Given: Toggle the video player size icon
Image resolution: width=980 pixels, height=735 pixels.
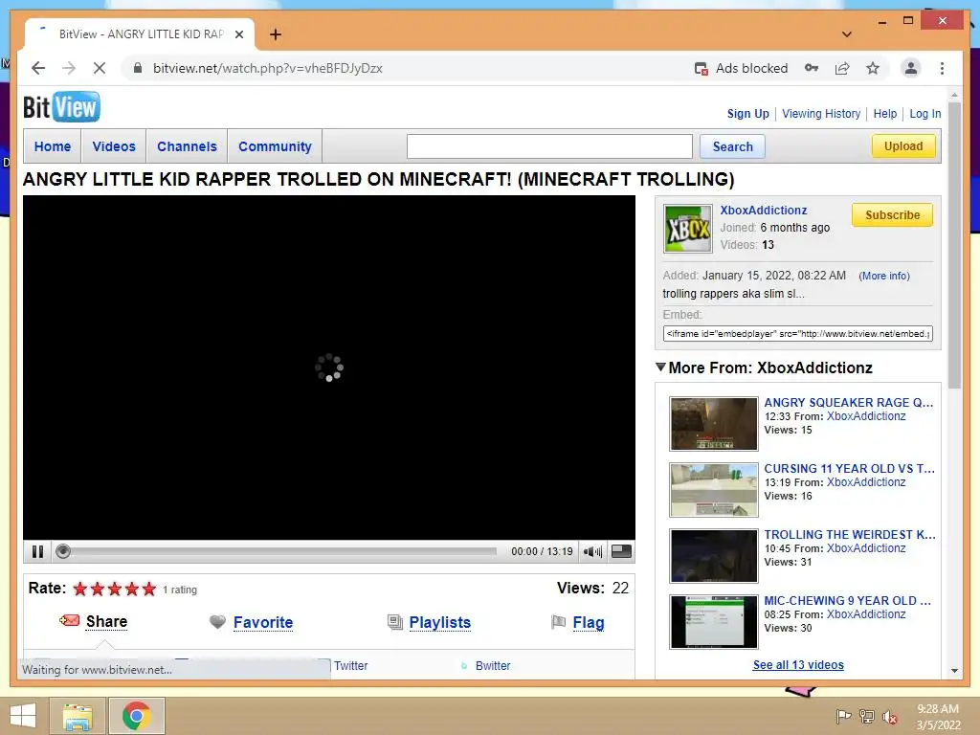Looking at the screenshot, I should (621, 551).
